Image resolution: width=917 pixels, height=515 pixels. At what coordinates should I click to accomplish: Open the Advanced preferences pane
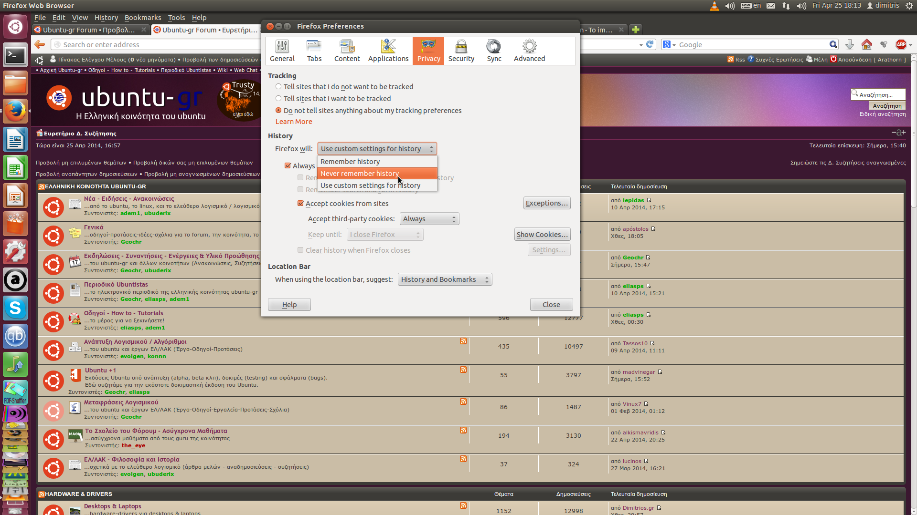coord(529,51)
